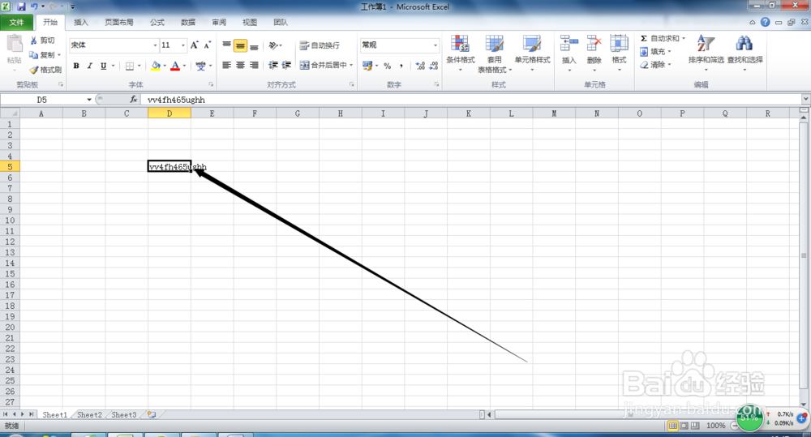811x437 pixels.
Task: Click AutoSum (自动求和) button
Action: pyautogui.click(x=660, y=38)
